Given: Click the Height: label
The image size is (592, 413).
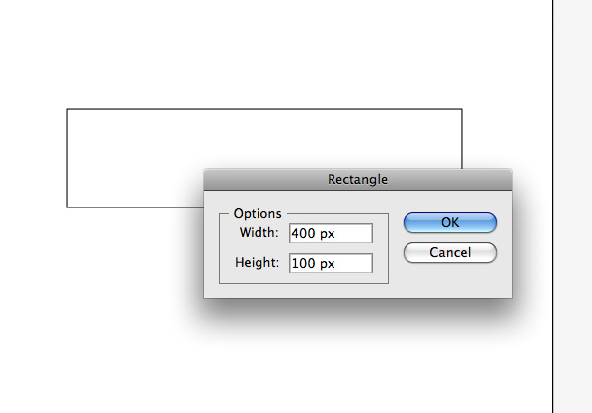Looking at the screenshot, I should [258, 262].
